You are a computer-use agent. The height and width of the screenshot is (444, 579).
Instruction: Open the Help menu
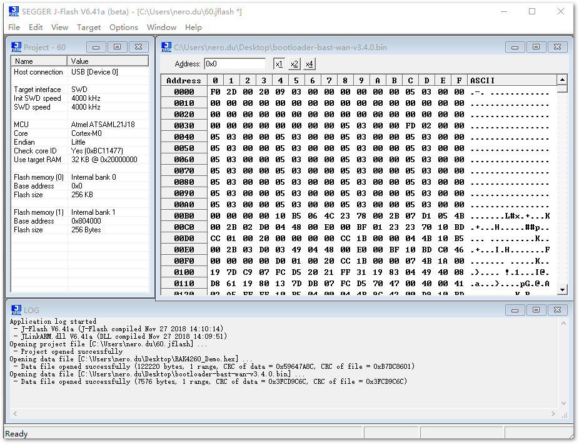[x=193, y=28]
